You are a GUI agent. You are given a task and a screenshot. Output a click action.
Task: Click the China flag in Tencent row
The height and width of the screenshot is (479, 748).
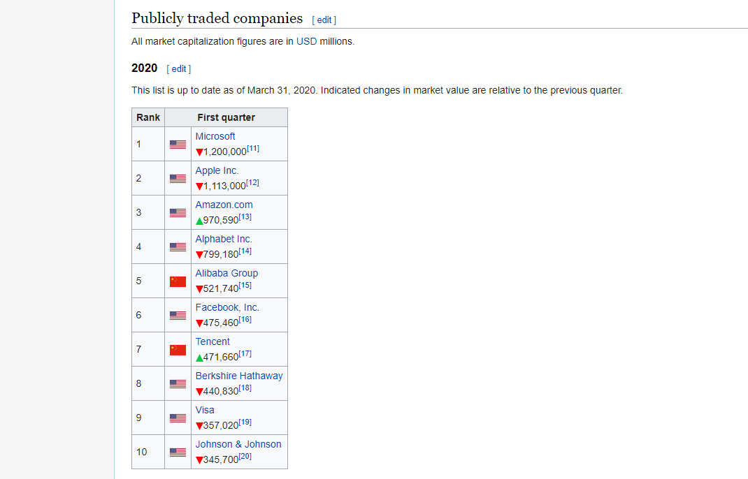tap(178, 350)
